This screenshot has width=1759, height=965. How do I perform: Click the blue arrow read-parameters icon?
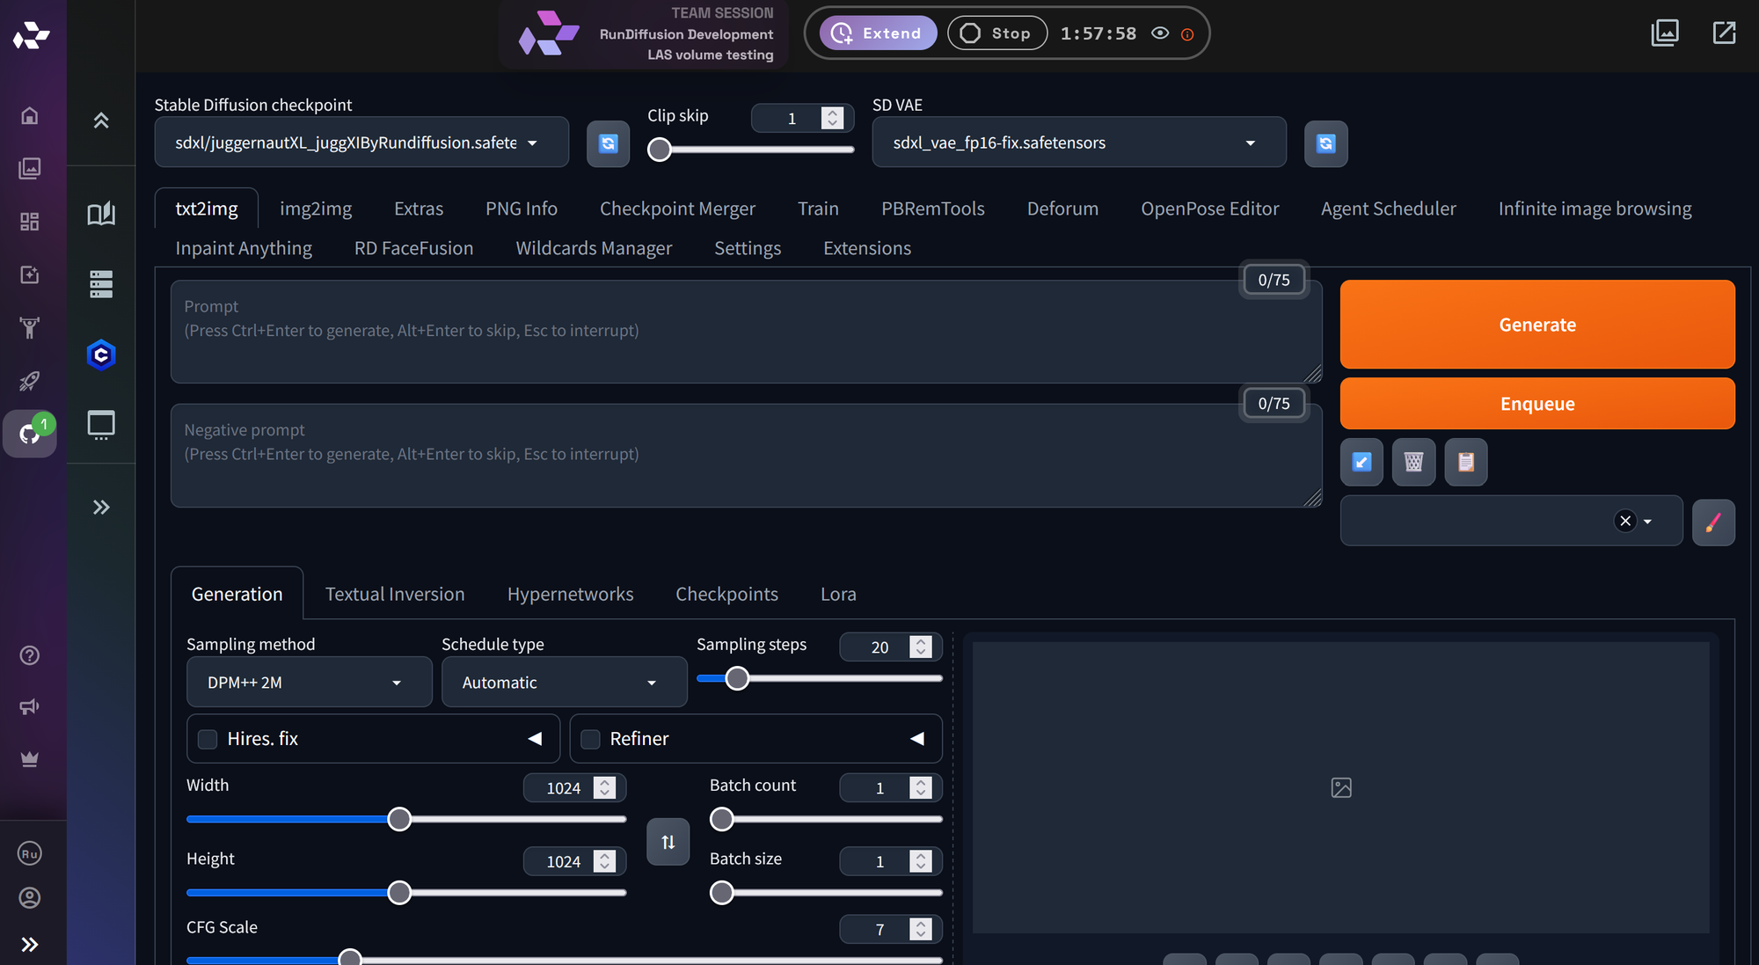pyautogui.click(x=1361, y=462)
